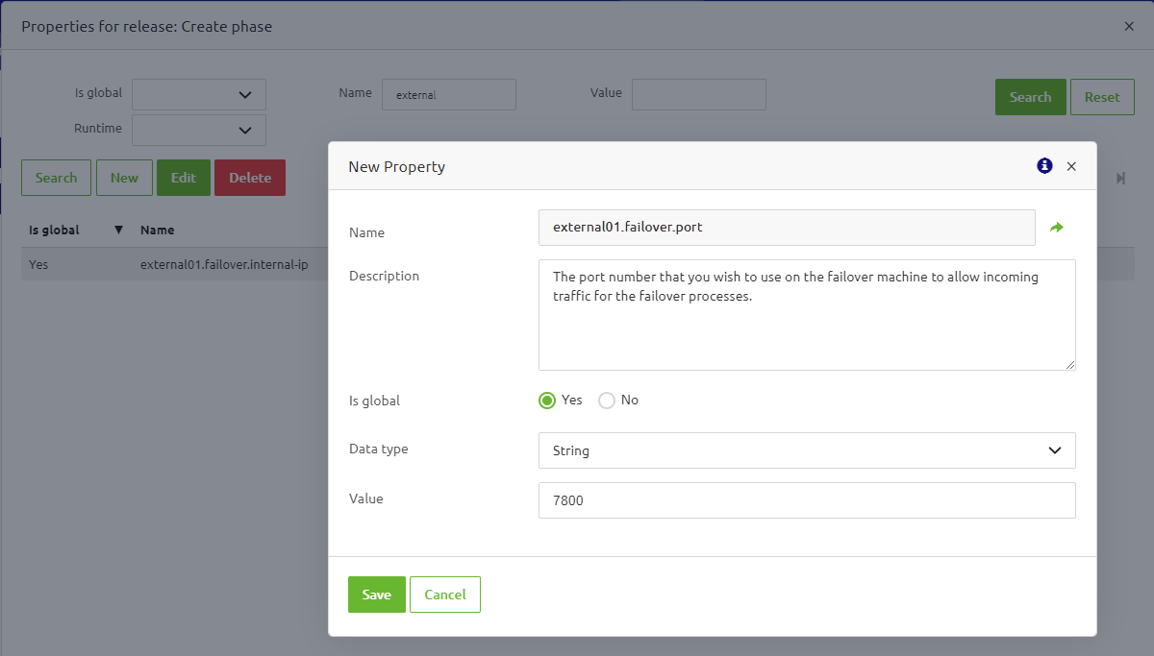Jump to the last page of results
This screenshot has width=1154, height=656.
tap(1119, 178)
